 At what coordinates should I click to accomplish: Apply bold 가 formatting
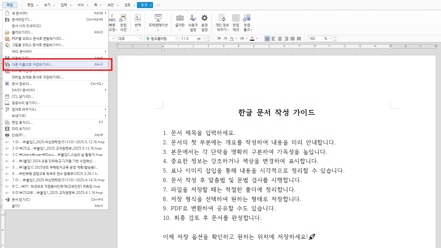219,39
